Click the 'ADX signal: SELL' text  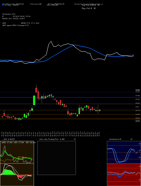tap(10, 25)
